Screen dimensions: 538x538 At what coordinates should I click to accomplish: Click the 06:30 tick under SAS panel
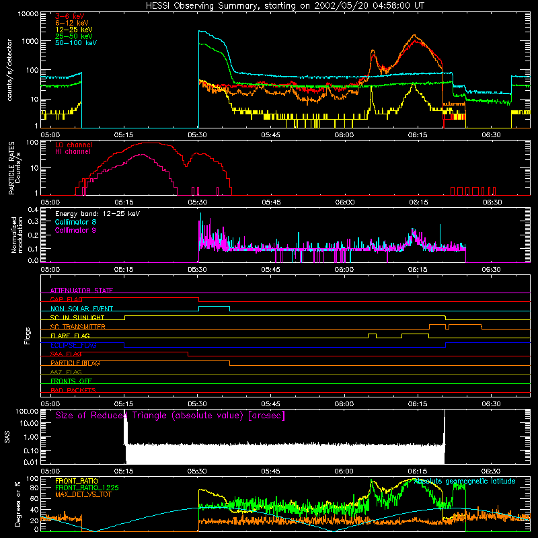click(491, 471)
